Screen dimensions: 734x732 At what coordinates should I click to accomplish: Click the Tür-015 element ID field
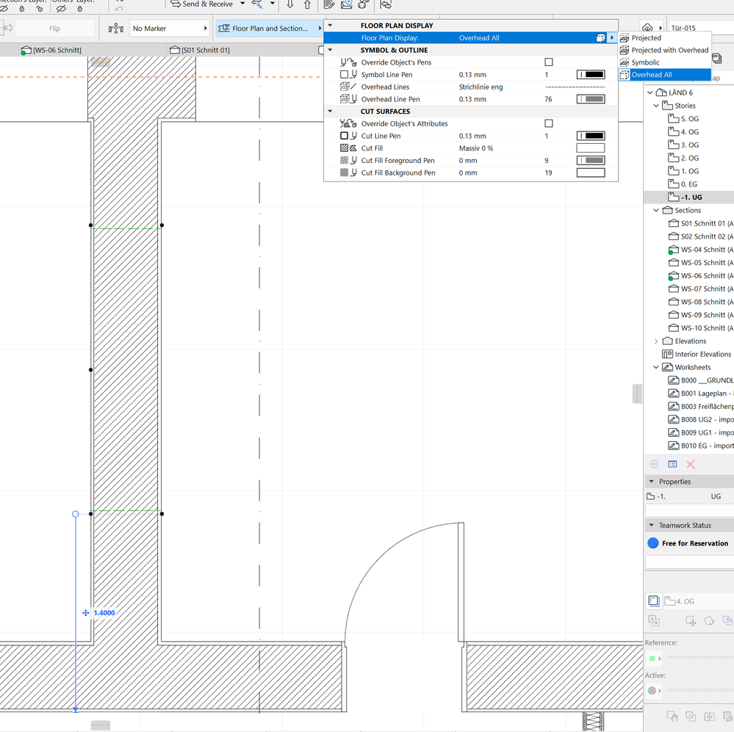click(701, 28)
